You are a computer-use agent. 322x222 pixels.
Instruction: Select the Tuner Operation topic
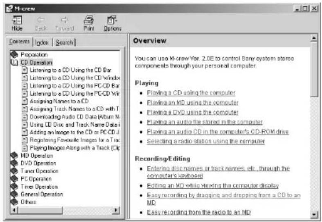coord(39,171)
